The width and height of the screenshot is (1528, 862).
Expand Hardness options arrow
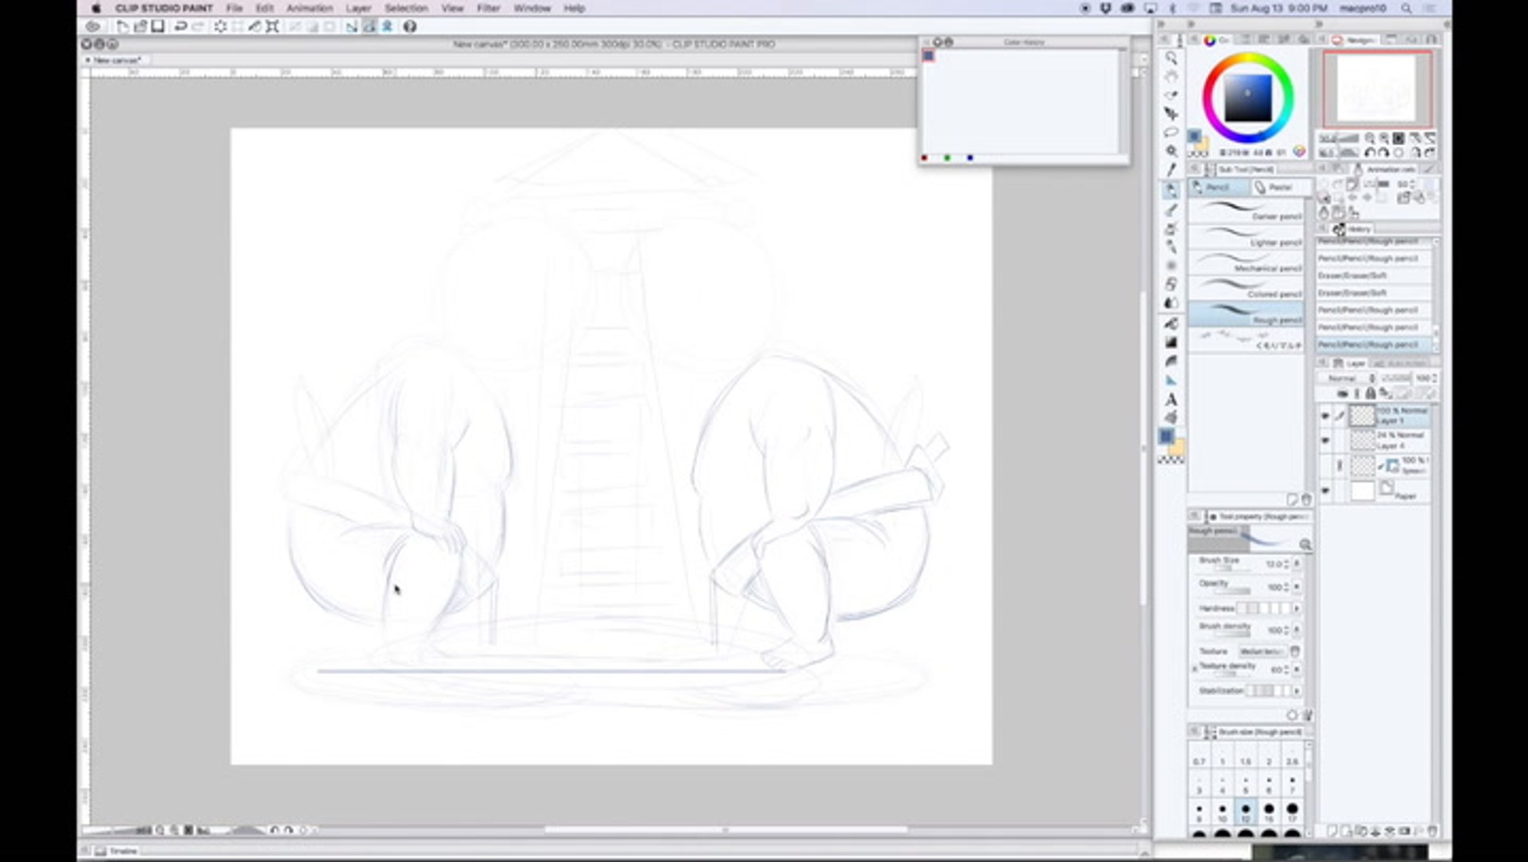point(1297,608)
